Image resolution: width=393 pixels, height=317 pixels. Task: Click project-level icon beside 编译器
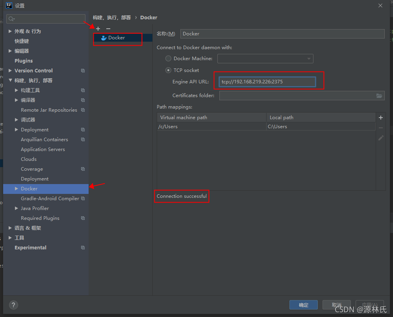(x=83, y=100)
